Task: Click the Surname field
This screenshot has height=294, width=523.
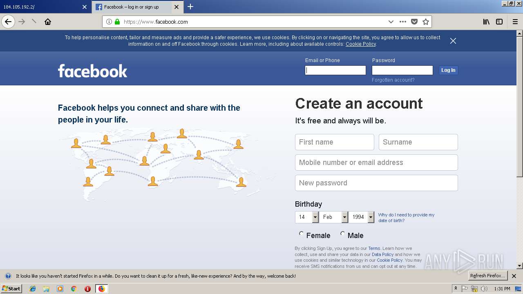Action: (418, 142)
